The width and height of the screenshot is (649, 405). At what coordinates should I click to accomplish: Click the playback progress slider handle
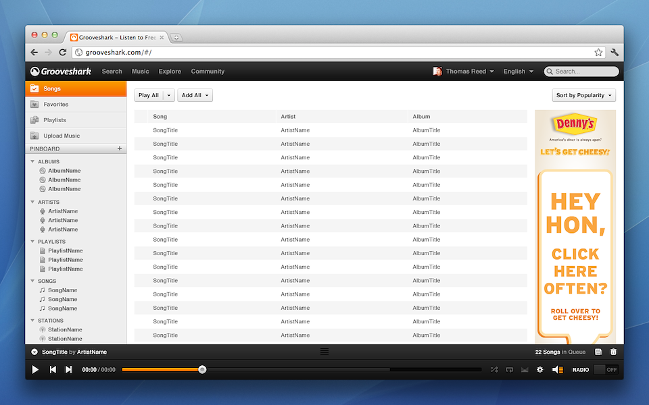[x=202, y=370]
